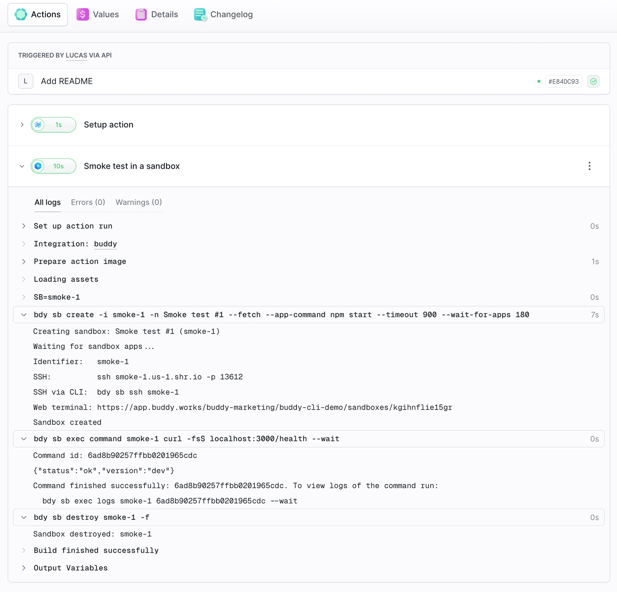Click the Changelog list icon
Viewport: 617px width, 592px height.
coord(200,14)
